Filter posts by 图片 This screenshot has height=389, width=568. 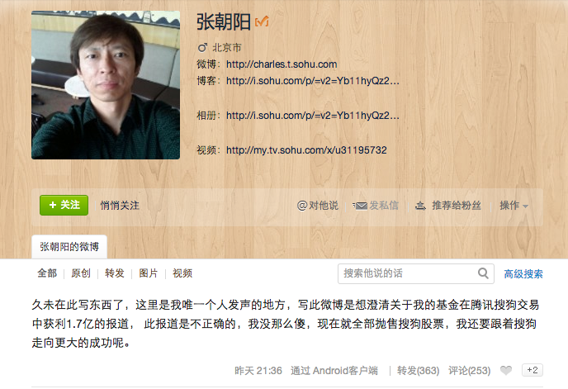point(149,273)
